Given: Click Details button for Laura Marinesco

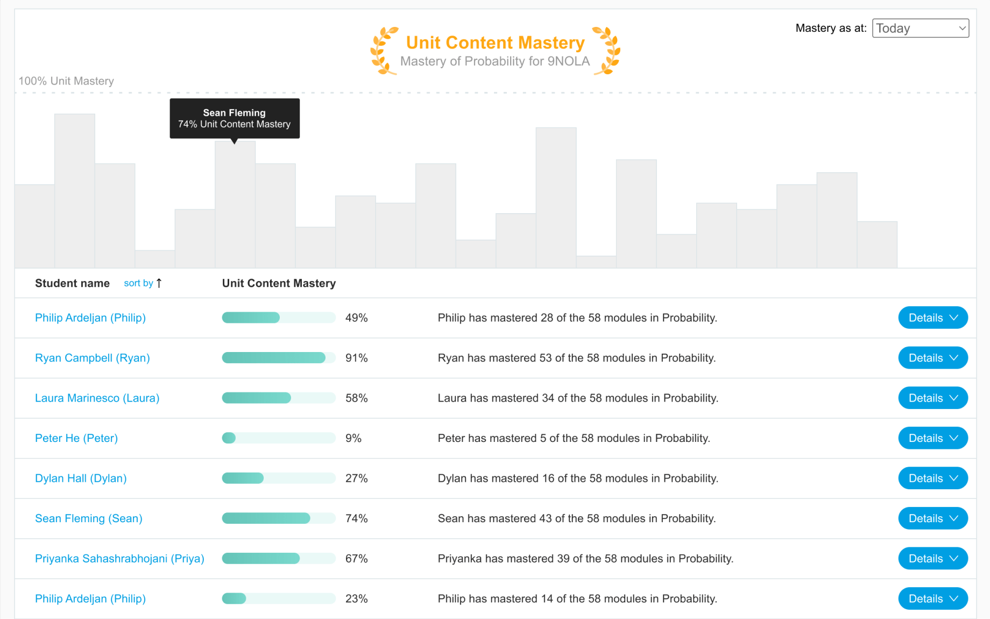Looking at the screenshot, I should (932, 398).
